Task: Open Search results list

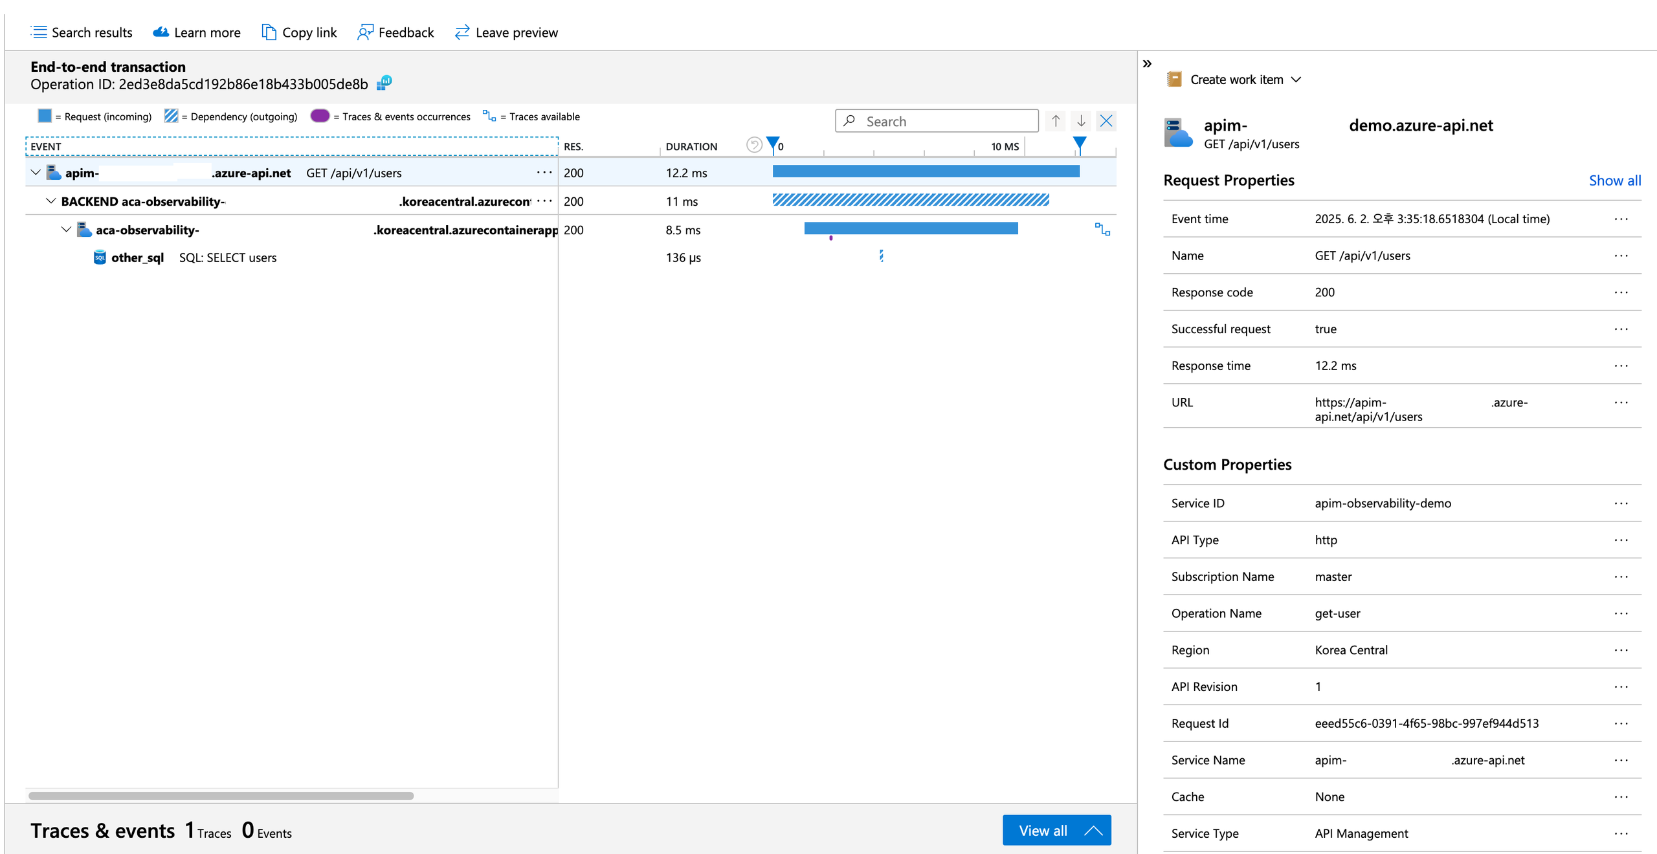Action: click(82, 32)
